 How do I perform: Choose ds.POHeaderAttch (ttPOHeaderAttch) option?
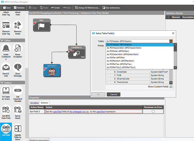140,48
